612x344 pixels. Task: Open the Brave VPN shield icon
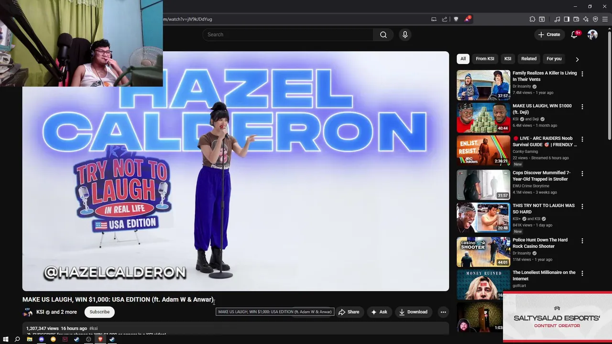tap(595, 19)
